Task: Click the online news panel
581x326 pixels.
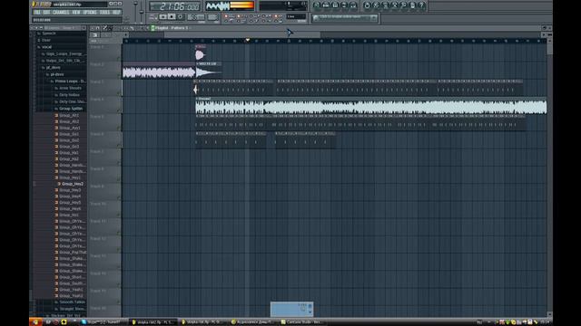Action: point(345,17)
